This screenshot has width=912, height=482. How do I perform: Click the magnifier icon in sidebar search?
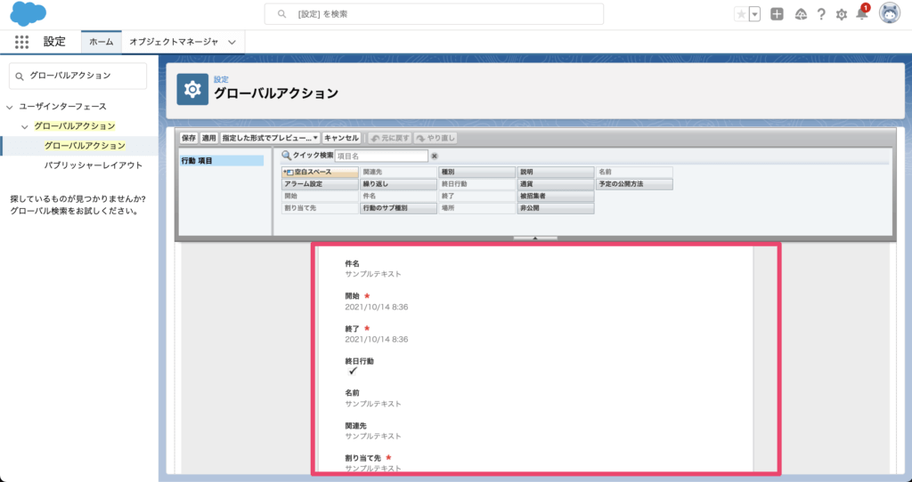20,76
